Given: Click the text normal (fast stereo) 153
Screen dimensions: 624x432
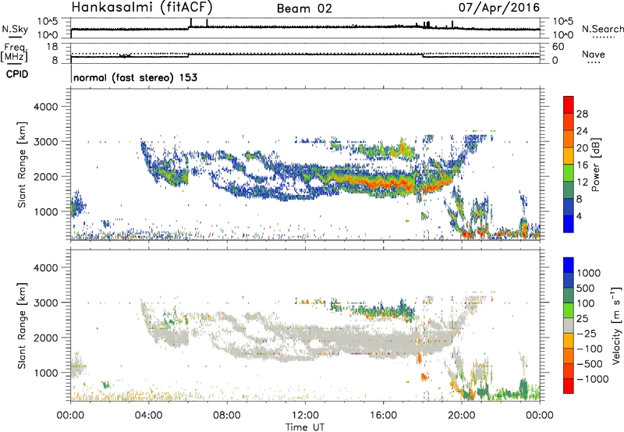Looking at the screenshot, I should tap(135, 77).
